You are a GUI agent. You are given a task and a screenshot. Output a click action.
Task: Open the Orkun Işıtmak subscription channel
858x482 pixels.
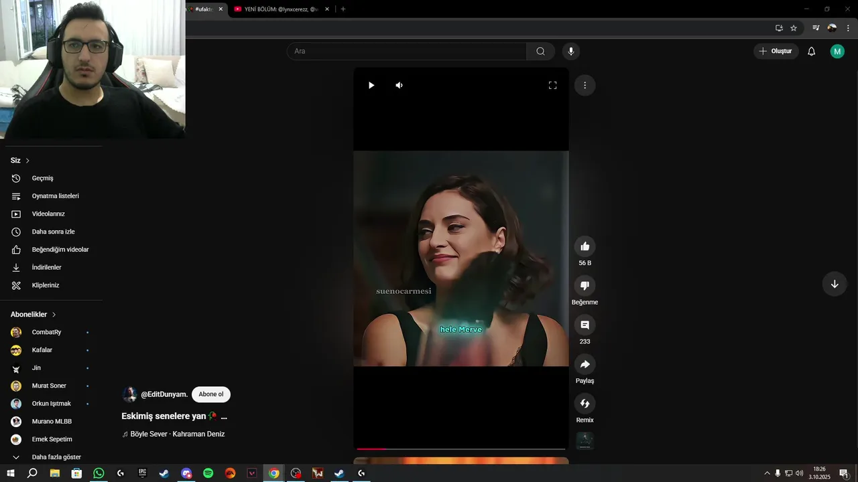[x=51, y=404]
